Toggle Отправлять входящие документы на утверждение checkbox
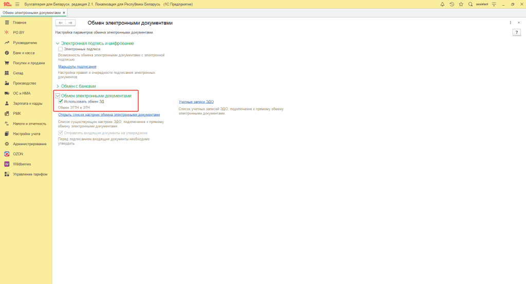 [x=61, y=133]
